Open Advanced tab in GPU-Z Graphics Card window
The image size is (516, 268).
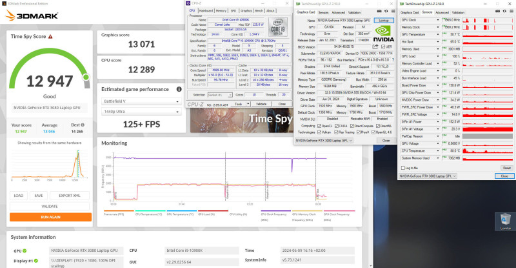click(x=338, y=12)
